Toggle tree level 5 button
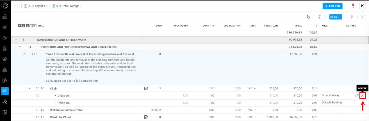This screenshot has height=121, width=369. click(x=35, y=26)
